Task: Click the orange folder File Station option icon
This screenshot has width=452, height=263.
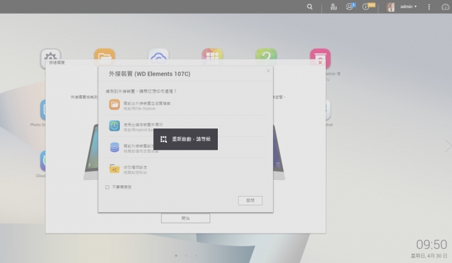Action: (114, 105)
